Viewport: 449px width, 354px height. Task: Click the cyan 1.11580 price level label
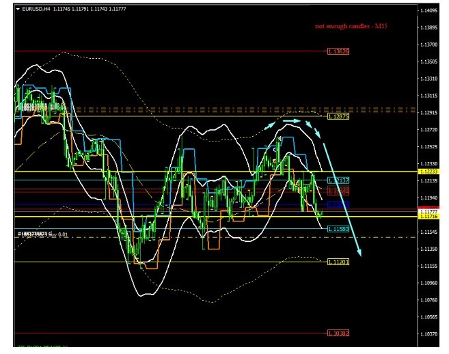(338, 229)
